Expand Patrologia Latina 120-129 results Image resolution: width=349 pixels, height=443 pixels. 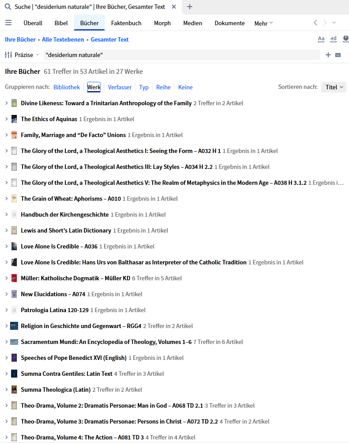pos(6,310)
